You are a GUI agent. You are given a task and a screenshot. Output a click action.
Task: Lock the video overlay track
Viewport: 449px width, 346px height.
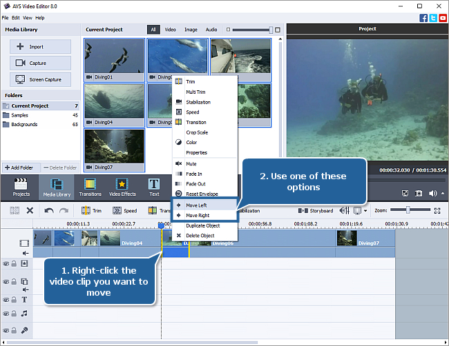tap(14, 281)
